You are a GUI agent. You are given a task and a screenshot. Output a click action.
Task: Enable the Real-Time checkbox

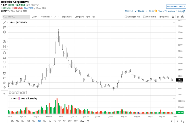click(x=144, y=17)
